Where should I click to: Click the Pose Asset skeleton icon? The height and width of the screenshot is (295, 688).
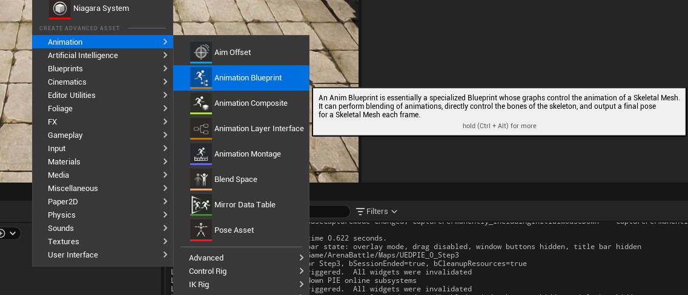(x=201, y=230)
